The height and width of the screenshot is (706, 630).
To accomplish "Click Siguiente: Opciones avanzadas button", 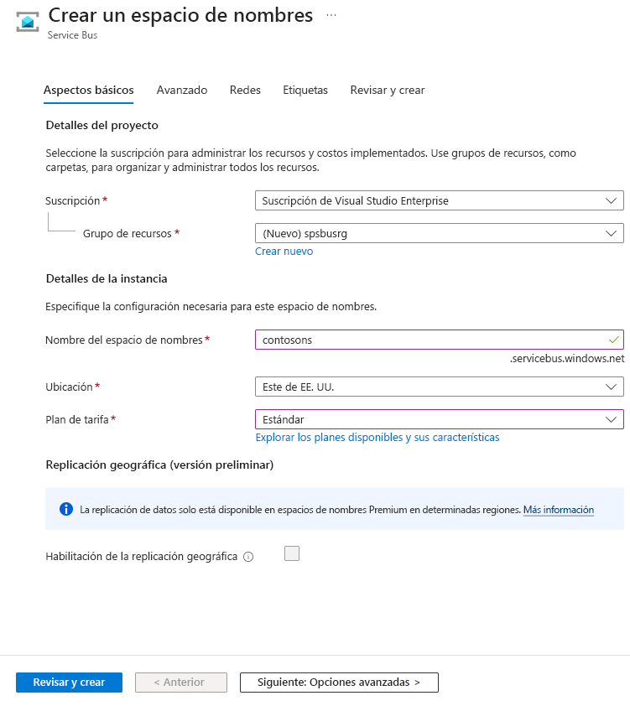I will click(339, 683).
